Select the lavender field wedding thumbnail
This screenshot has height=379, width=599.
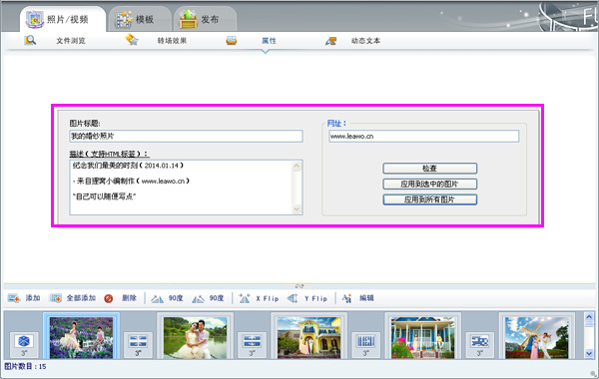tap(82, 337)
